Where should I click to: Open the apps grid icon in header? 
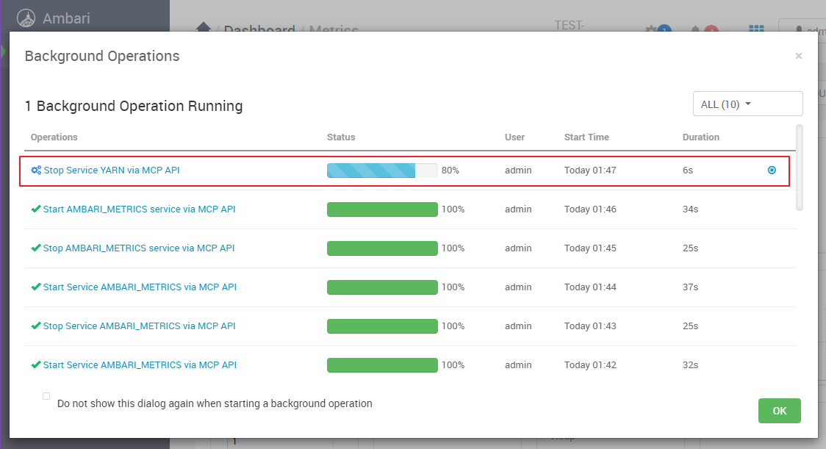pos(756,28)
